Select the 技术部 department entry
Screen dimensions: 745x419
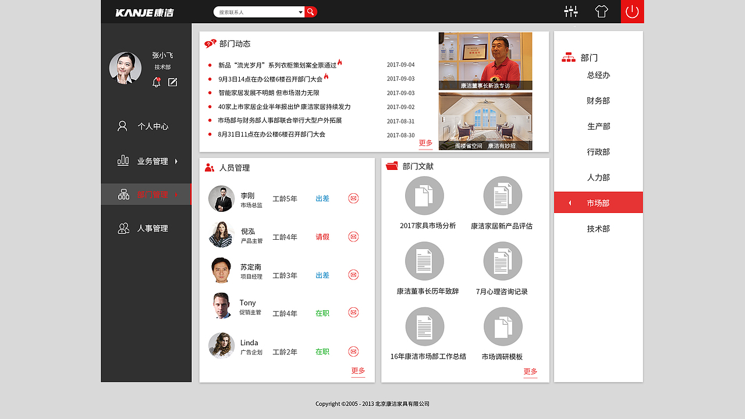pyautogui.click(x=598, y=228)
